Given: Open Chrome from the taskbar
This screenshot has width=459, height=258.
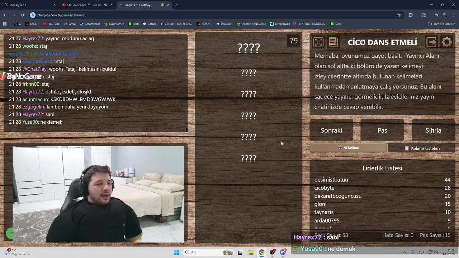Looking at the screenshot, I should [261, 253].
